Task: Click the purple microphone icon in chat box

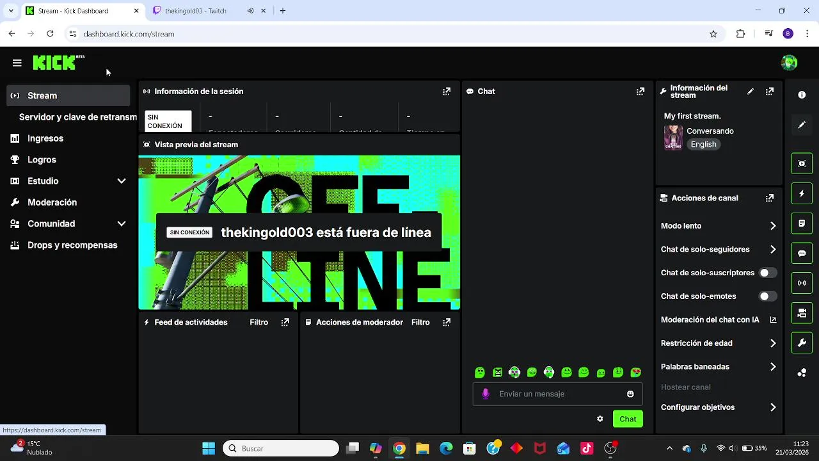Action: [x=485, y=394]
